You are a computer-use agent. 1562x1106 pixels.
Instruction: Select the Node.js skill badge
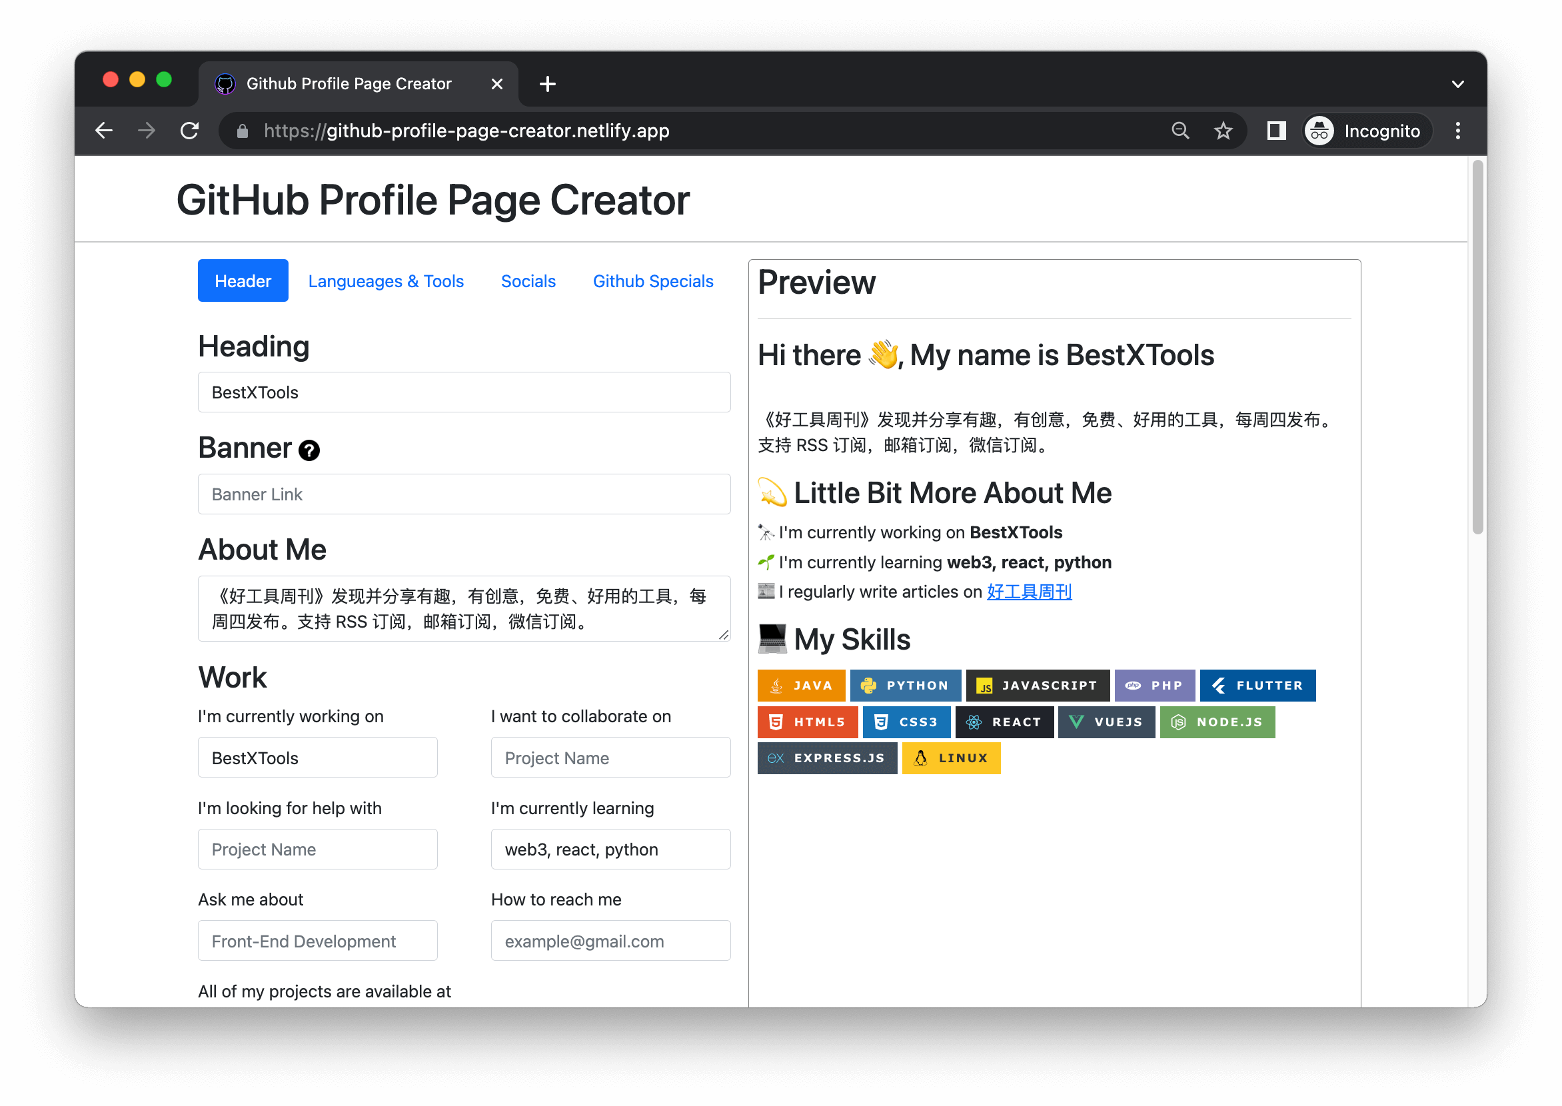pyautogui.click(x=1217, y=722)
